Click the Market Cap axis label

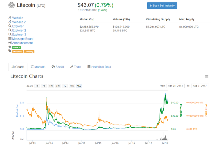tap(17, 110)
